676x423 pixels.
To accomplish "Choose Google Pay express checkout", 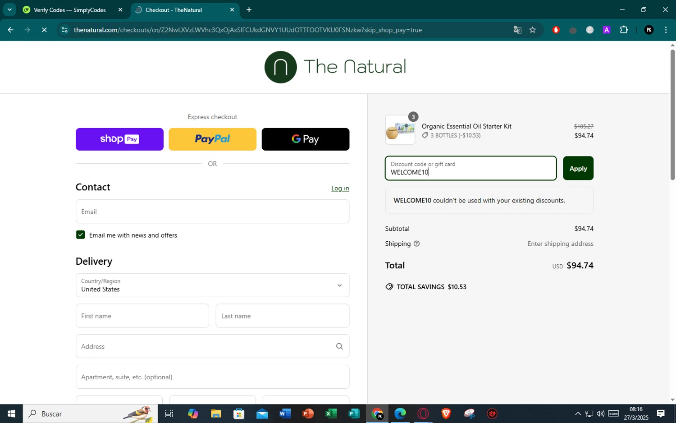I will point(306,139).
